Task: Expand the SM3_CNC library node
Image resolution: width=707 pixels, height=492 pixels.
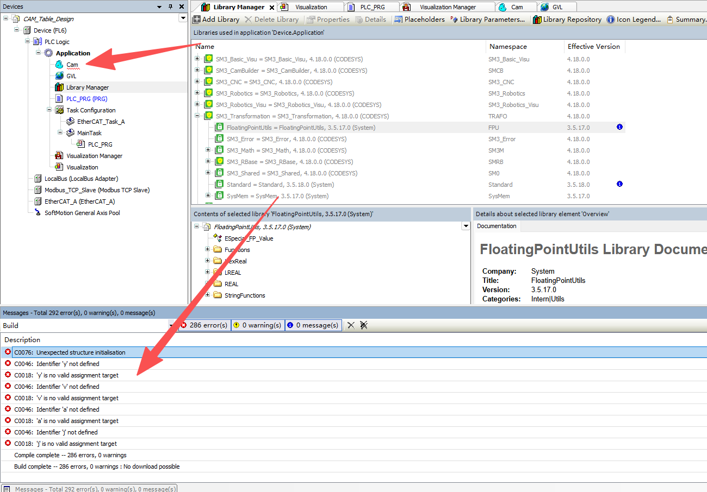Action: coord(197,82)
